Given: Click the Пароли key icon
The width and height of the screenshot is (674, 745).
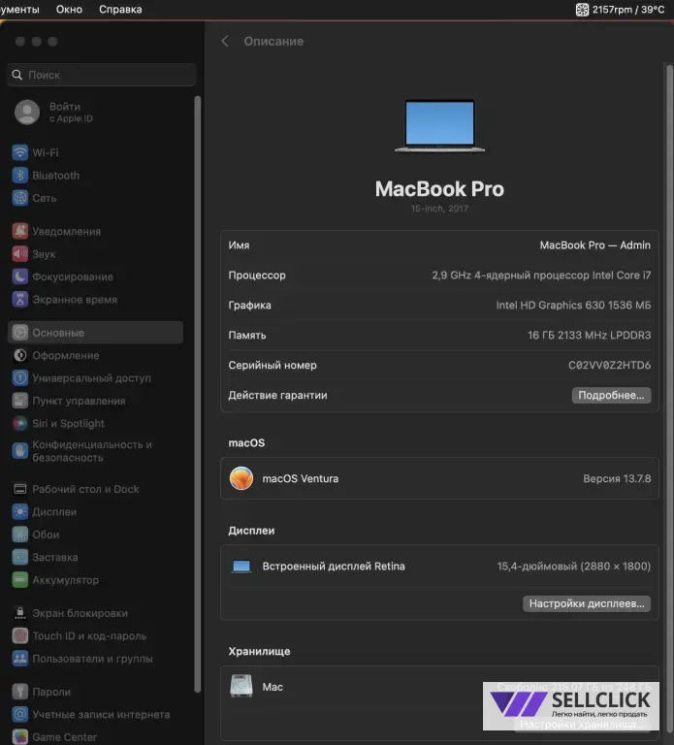Looking at the screenshot, I should click(x=20, y=692).
